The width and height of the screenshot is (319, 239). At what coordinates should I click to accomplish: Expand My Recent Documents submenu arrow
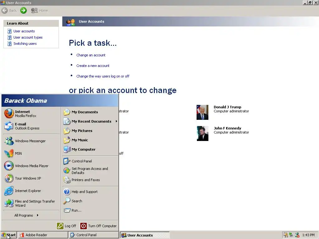117,121
